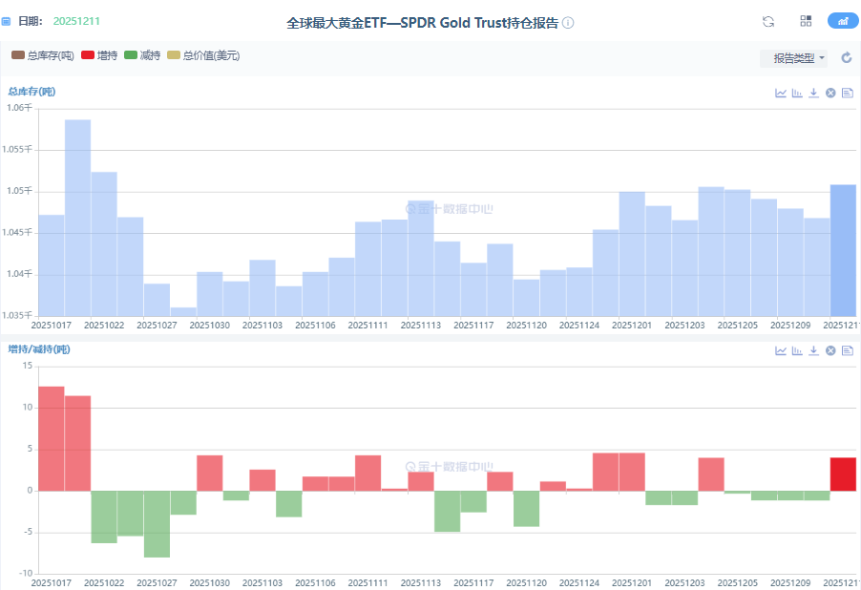The width and height of the screenshot is (861, 590).
Task: Click the reload arrow beside 报告类型
Action: pos(846,58)
